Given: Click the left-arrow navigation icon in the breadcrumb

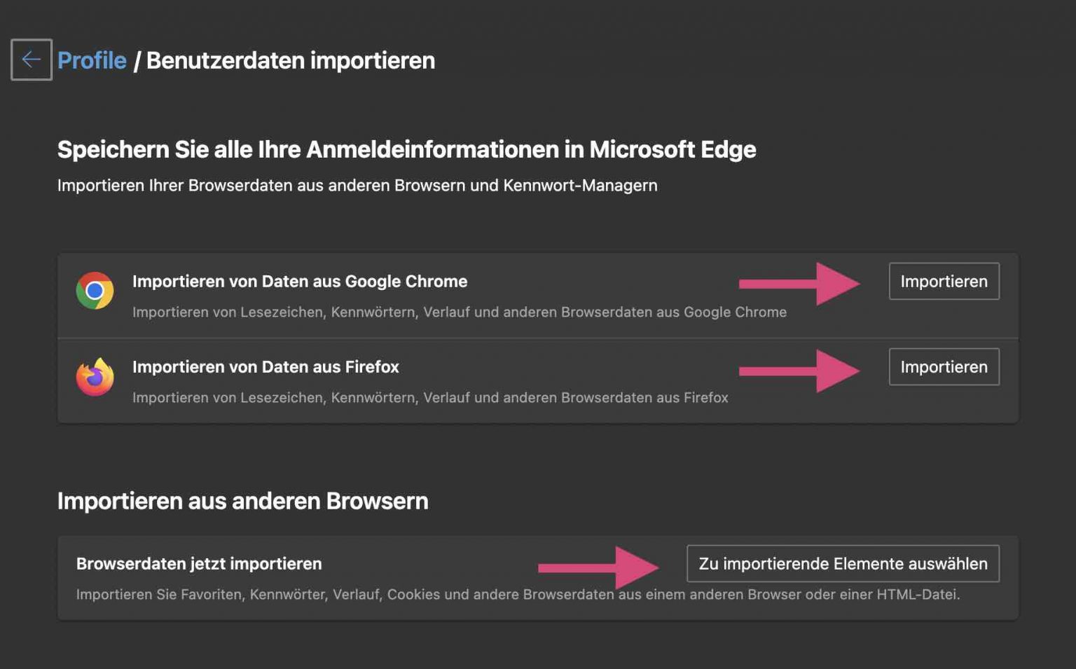Looking at the screenshot, I should [31, 60].
